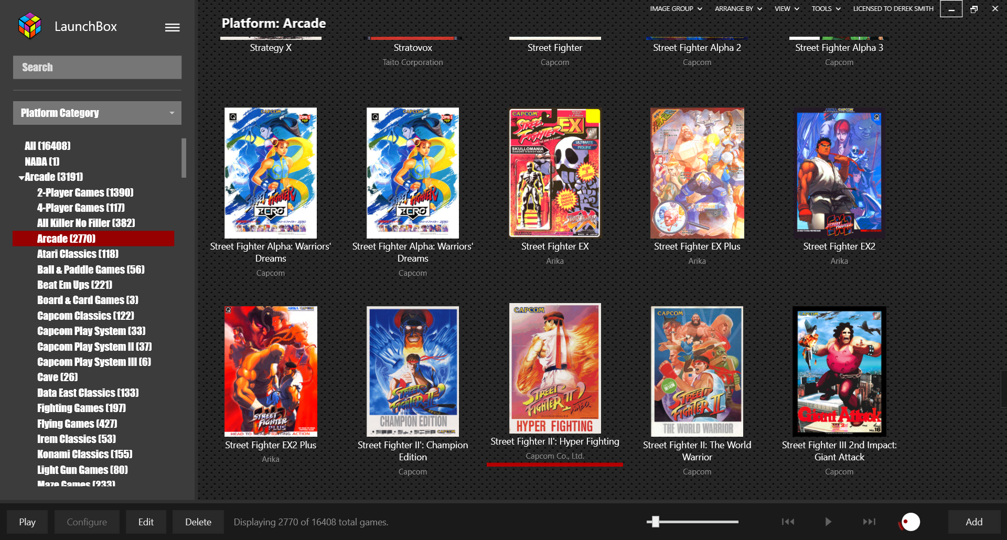Click the Strategy X game title
The height and width of the screenshot is (540, 1007).
point(271,48)
